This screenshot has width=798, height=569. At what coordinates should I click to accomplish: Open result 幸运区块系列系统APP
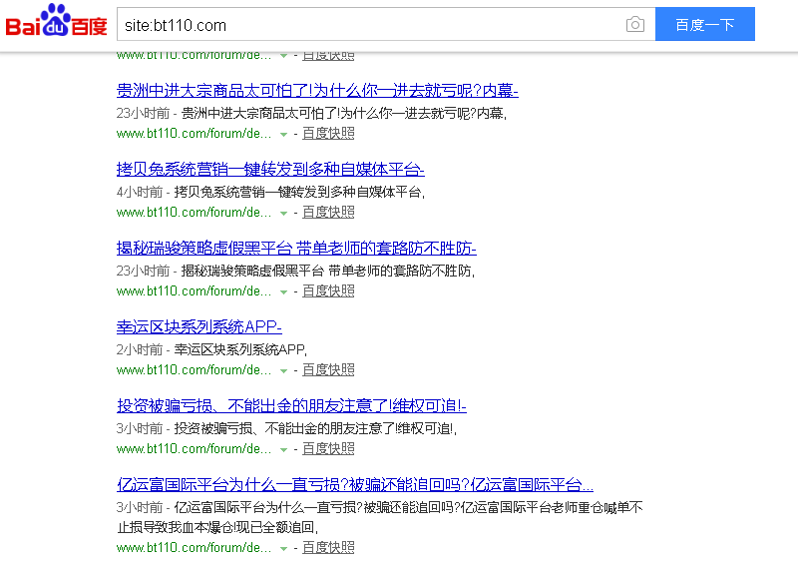click(199, 326)
